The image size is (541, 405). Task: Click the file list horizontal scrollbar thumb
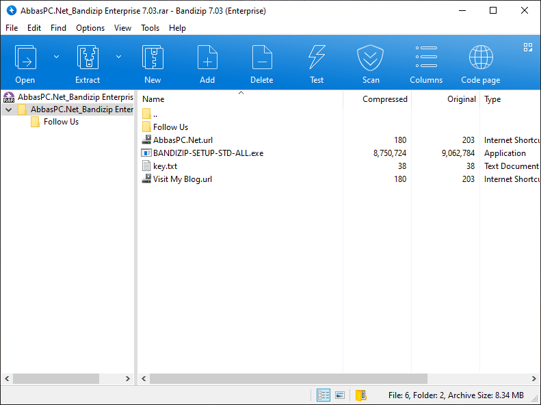(289, 378)
